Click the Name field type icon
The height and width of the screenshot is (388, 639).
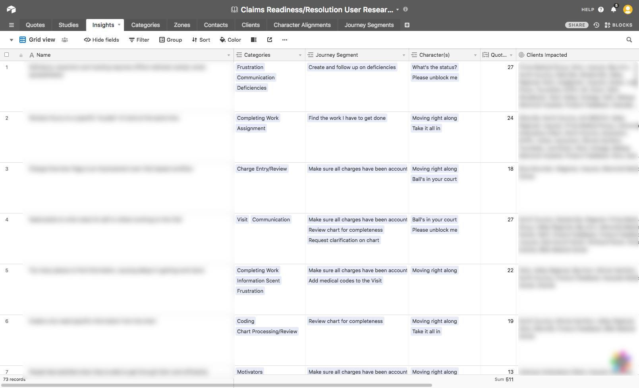coord(32,55)
